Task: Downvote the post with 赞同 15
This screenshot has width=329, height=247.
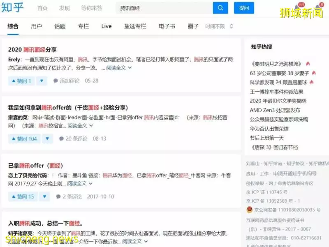Action: [44, 197]
